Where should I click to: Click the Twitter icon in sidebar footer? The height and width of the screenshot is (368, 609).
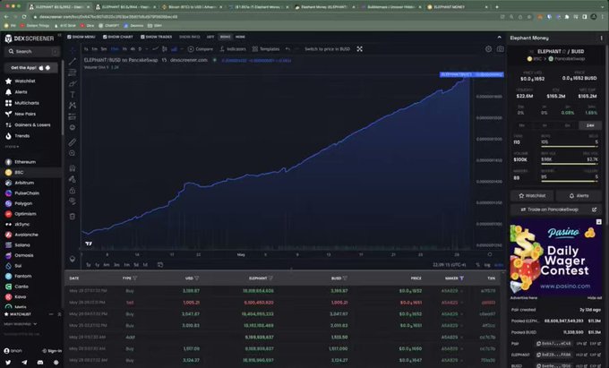point(8,362)
